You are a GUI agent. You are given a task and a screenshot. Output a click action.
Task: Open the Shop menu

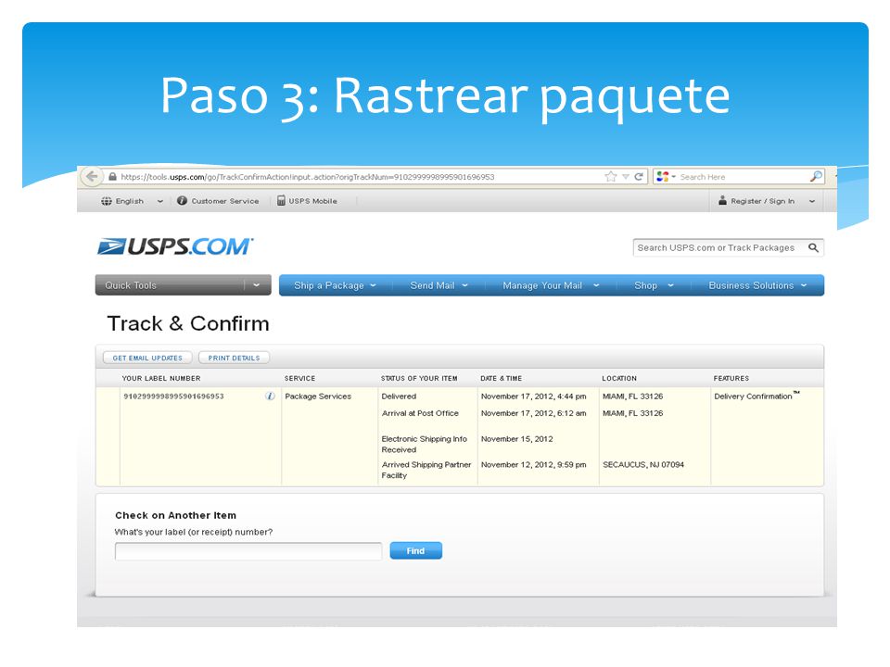(x=654, y=286)
